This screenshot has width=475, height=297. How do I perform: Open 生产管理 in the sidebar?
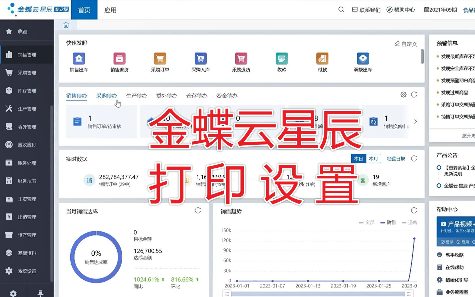pyautogui.click(x=27, y=109)
